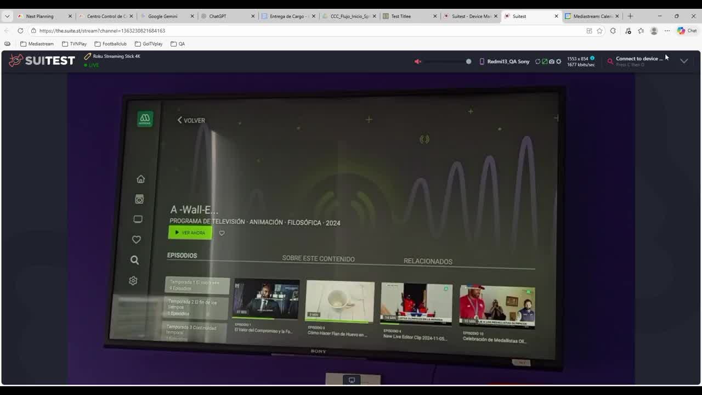Switch to the Google Gemini browser tab
The image size is (702, 395).
pos(166,16)
